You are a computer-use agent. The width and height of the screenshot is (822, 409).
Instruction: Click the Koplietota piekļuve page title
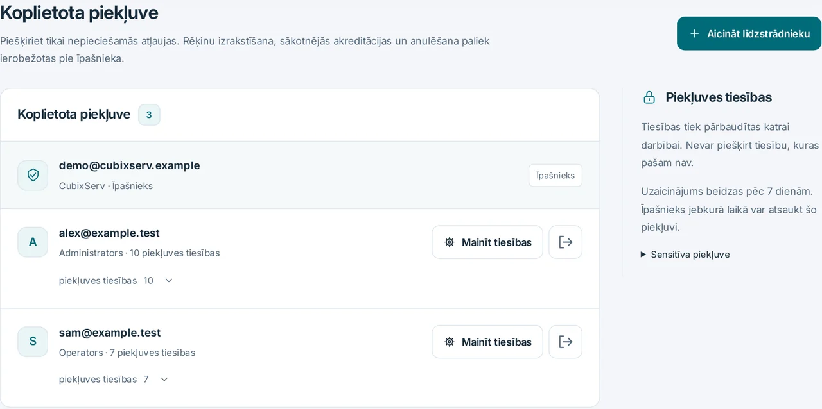click(x=79, y=12)
